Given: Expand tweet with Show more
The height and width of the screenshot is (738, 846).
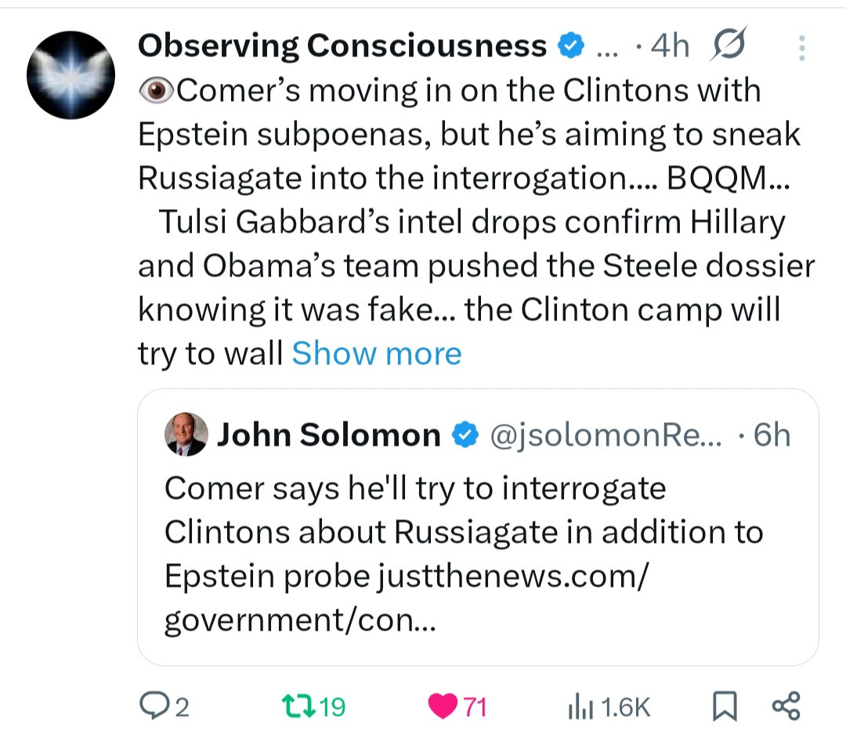Looking at the screenshot, I should click(x=377, y=353).
